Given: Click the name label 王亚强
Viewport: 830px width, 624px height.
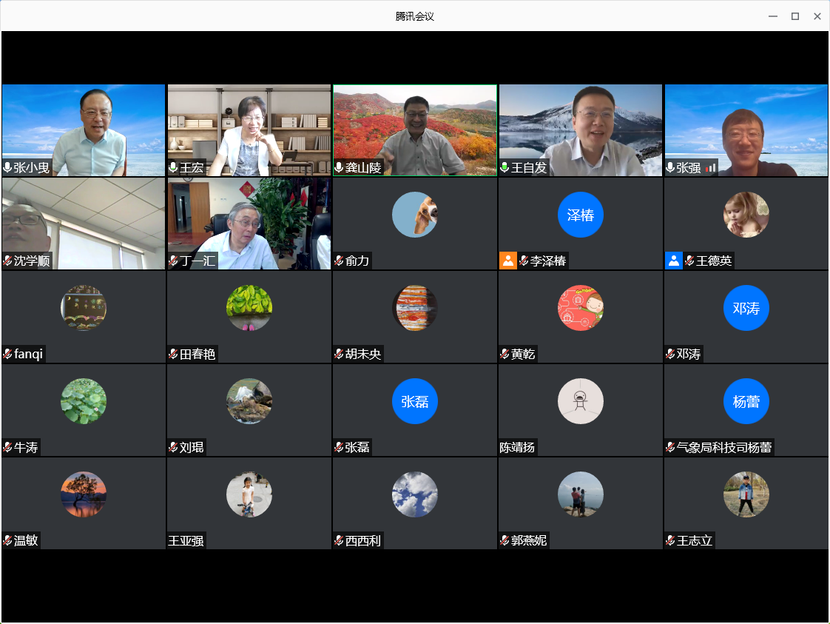Looking at the screenshot, I should (186, 541).
